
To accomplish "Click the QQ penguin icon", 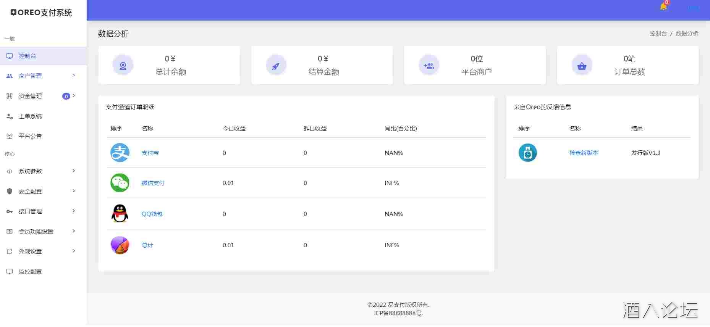I will (120, 214).
